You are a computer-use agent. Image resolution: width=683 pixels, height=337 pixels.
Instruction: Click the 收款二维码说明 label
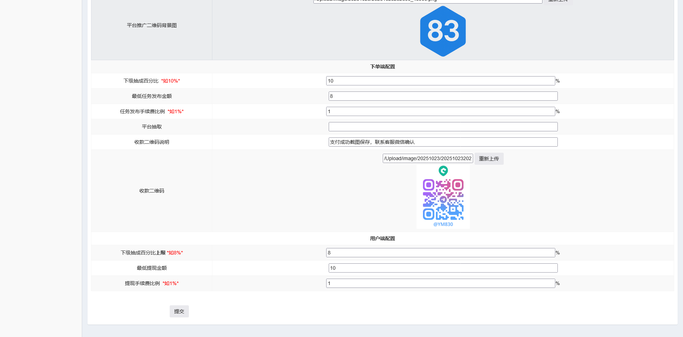point(152,142)
